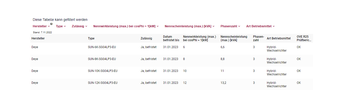Click the Type column header
The height and width of the screenshot is (90, 360).
click(x=91, y=38)
